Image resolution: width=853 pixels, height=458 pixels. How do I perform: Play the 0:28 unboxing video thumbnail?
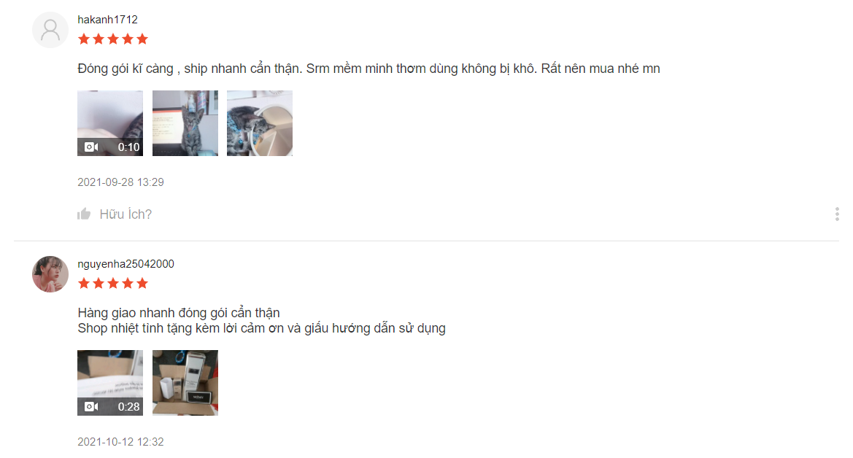coord(110,383)
